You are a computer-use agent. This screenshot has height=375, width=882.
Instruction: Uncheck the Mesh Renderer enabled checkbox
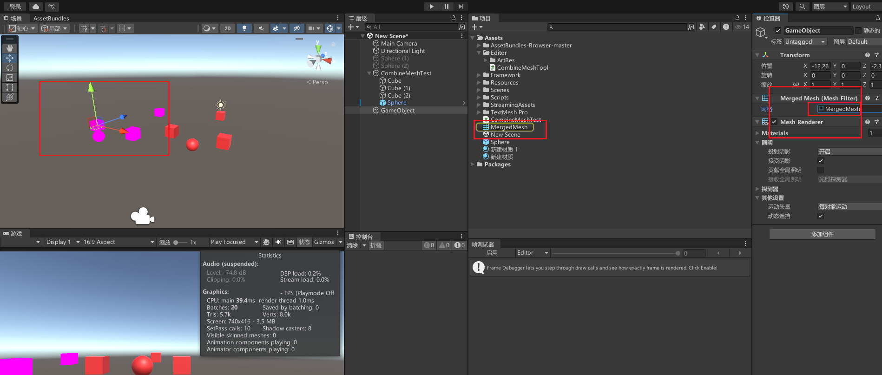click(x=774, y=122)
